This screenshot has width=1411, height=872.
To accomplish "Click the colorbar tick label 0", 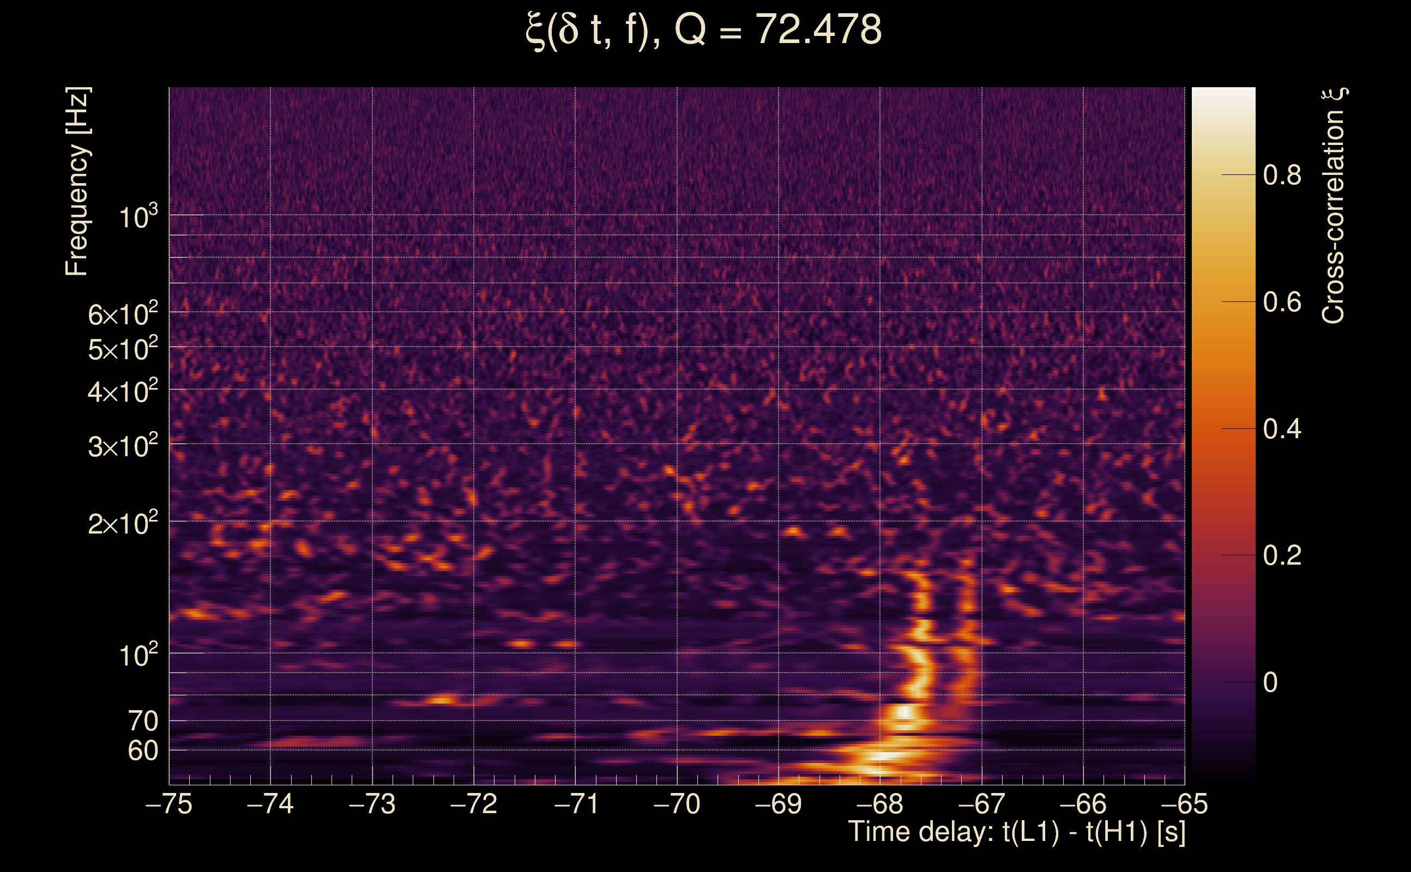I will [1270, 682].
